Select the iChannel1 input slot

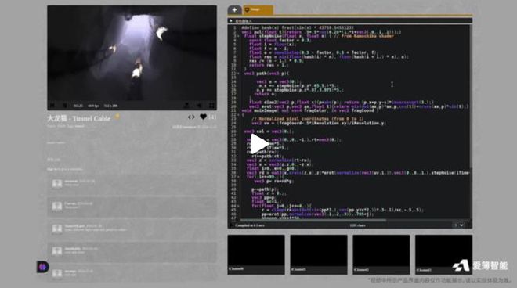319,254
